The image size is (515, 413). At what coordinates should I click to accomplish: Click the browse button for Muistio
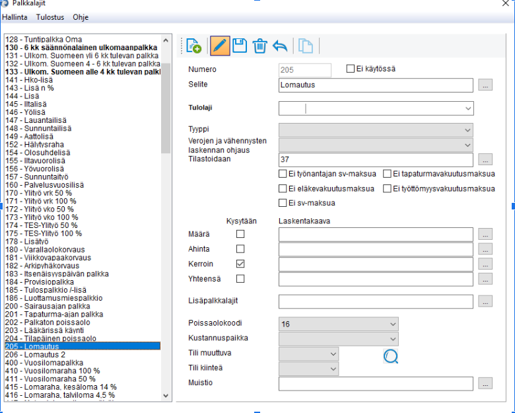tap(485, 383)
